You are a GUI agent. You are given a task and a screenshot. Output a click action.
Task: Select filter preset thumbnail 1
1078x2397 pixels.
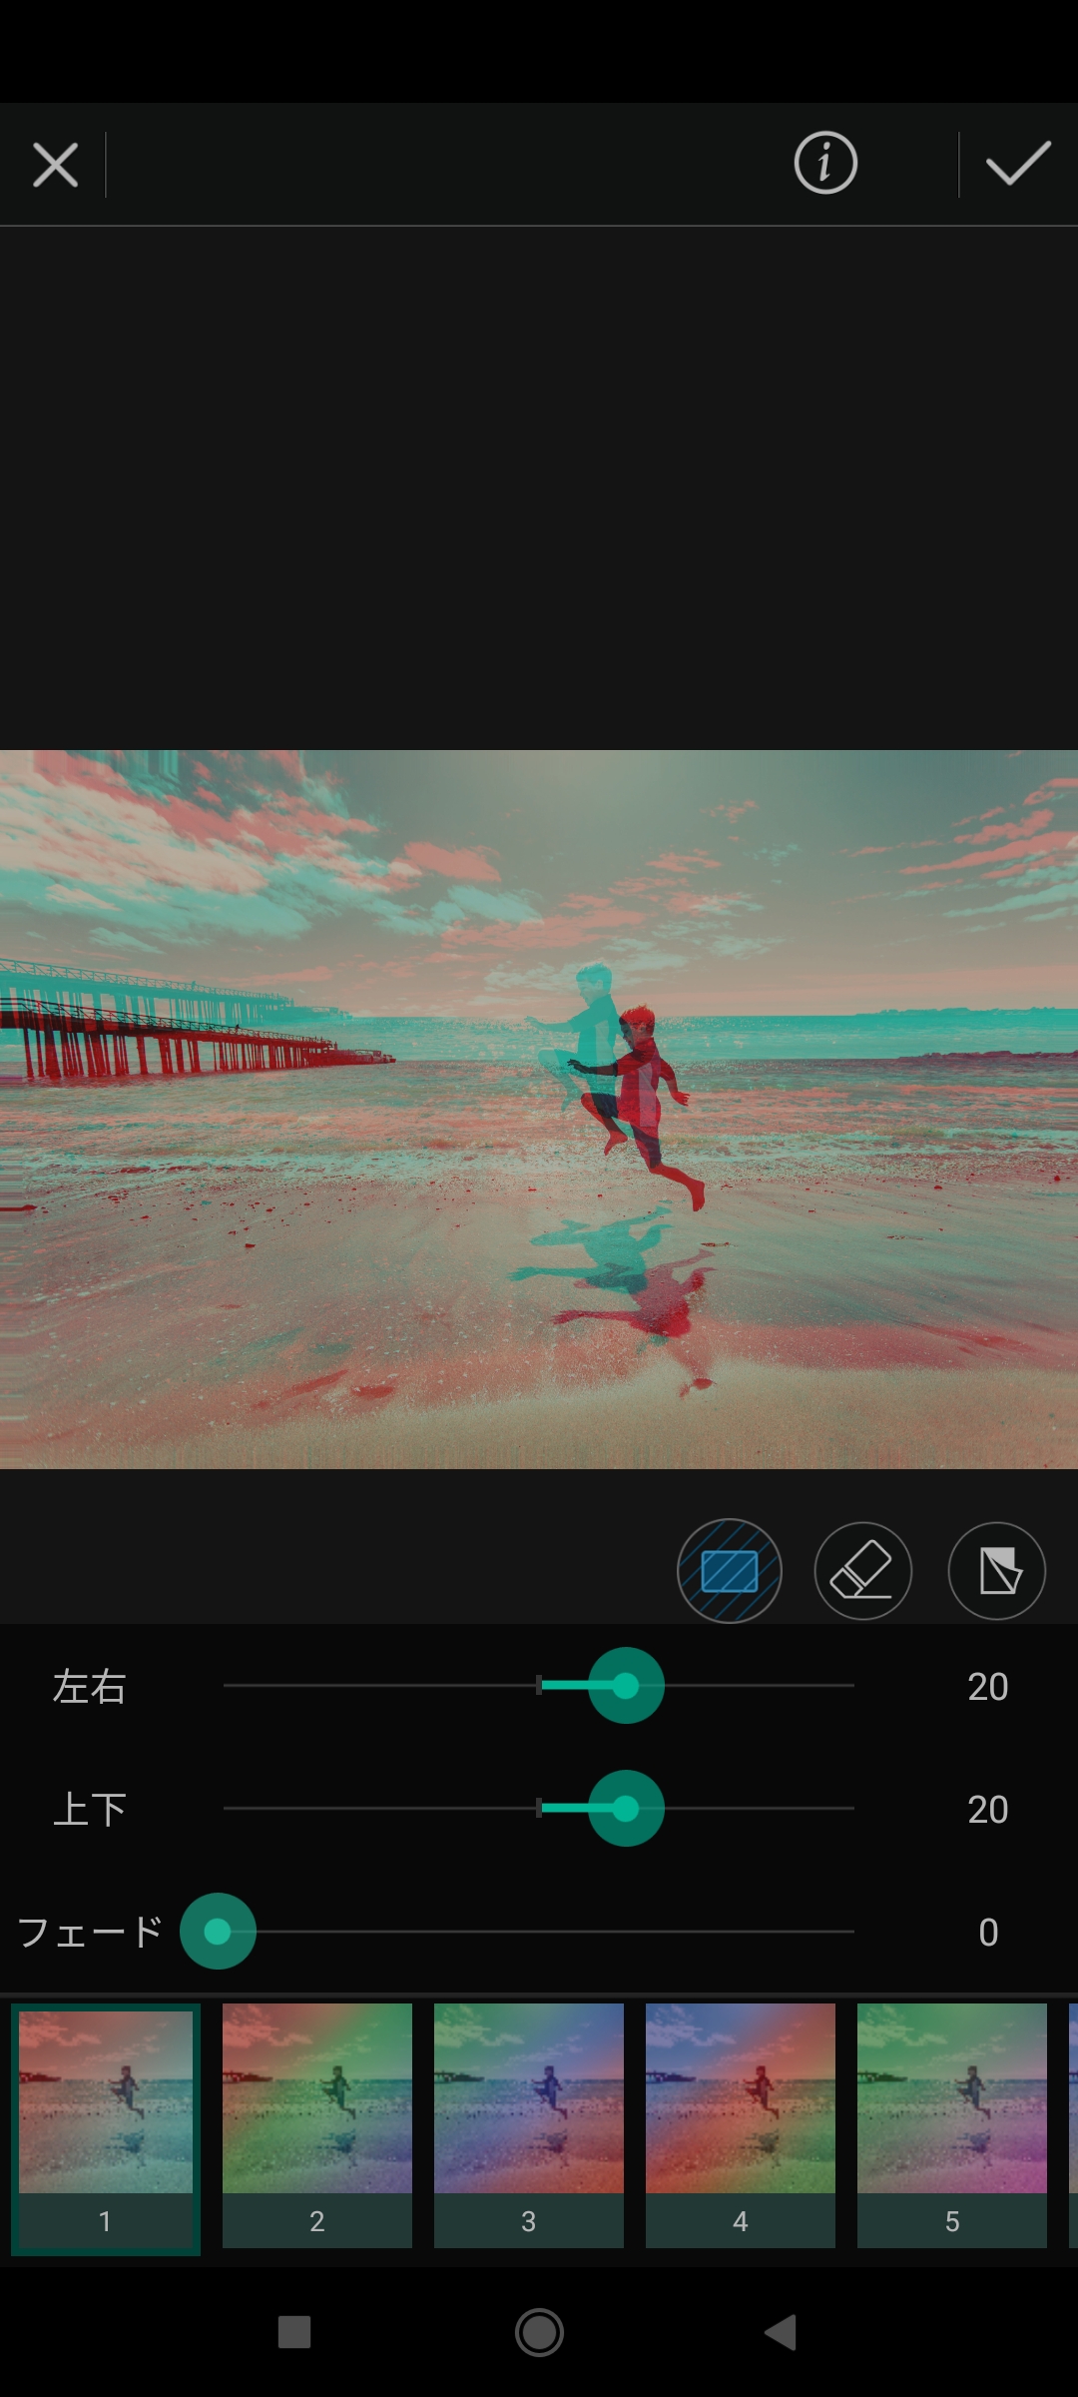click(106, 2128)
